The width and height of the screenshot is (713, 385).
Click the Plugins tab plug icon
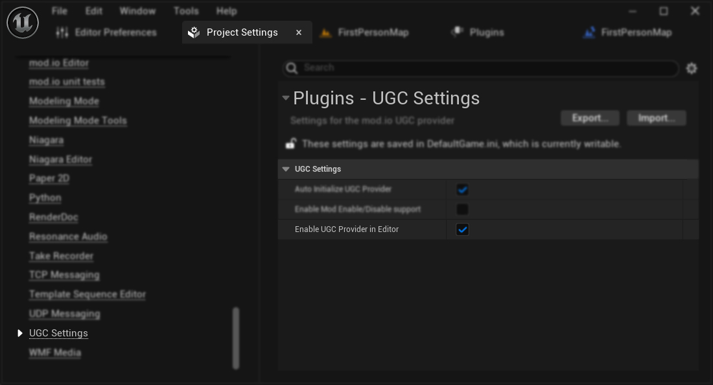tap(457, 32)
